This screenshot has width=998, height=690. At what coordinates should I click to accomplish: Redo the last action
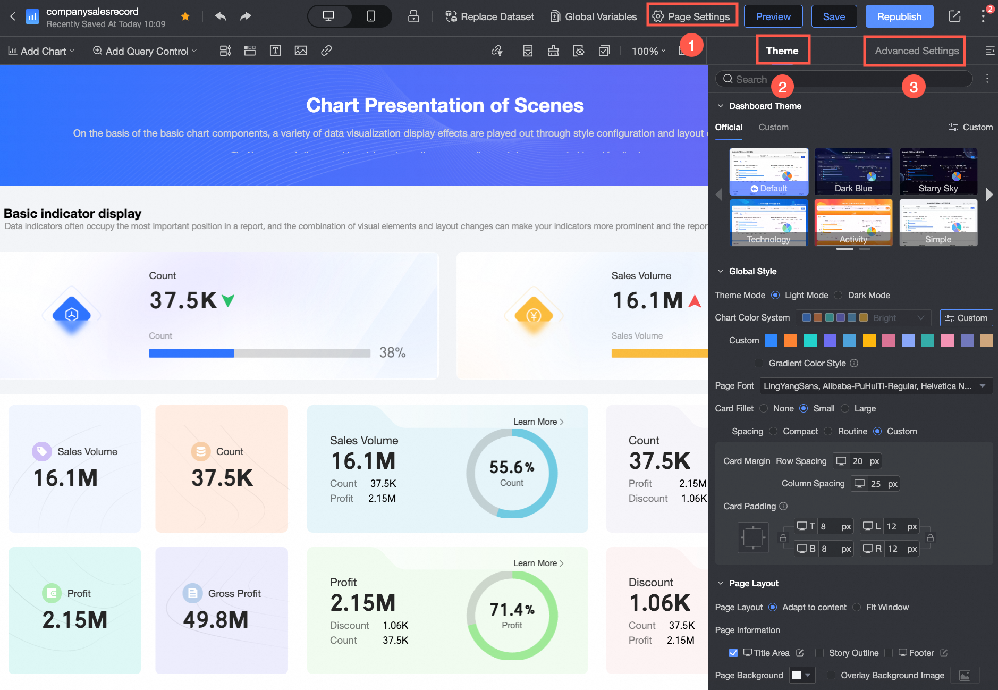click(x=246, y=16)
